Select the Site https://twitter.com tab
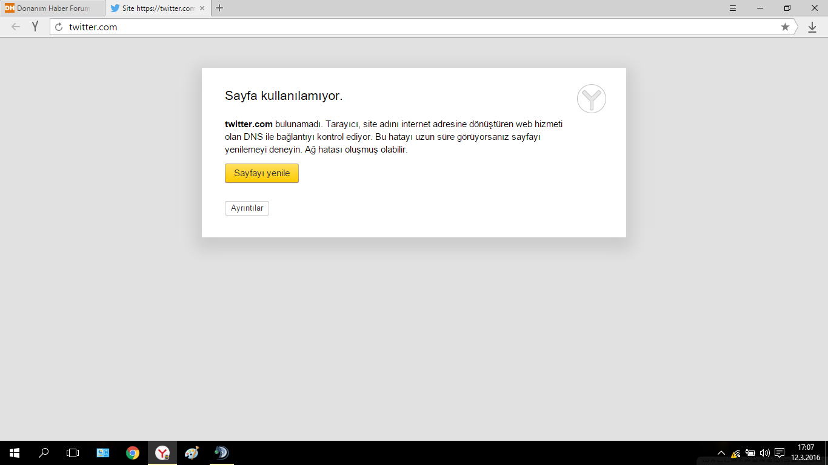The width and height of the screenshot is (828, 465). pos(158,8)
